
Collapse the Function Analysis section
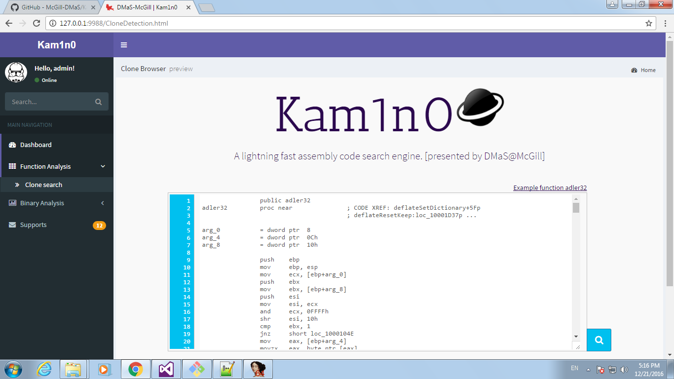click(x=57, y=166)
